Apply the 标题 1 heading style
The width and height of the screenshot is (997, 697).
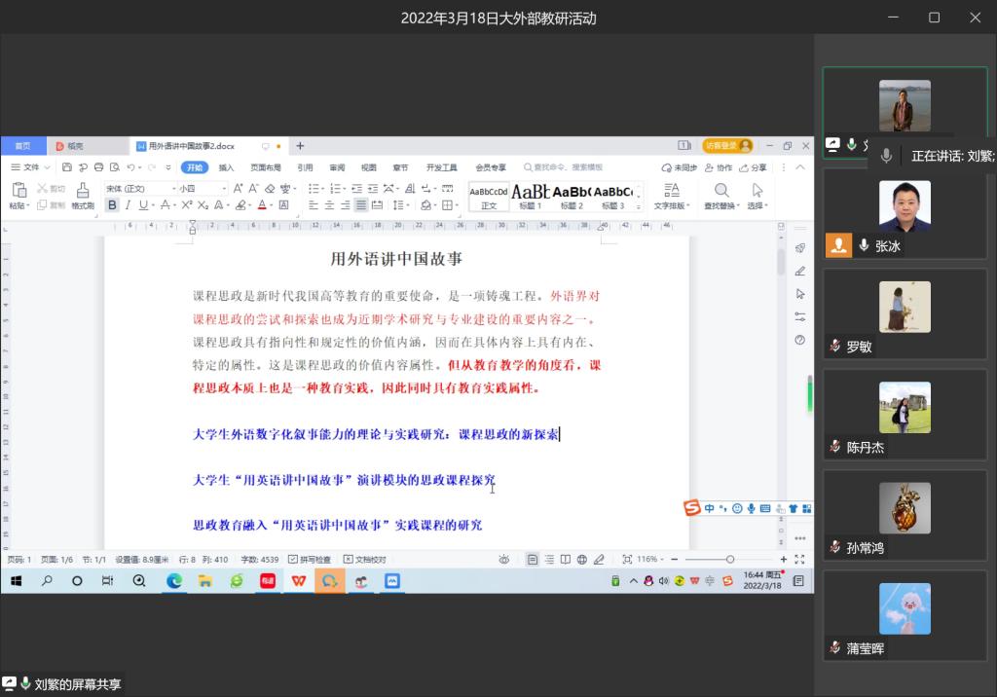click(x=531, y=196)
